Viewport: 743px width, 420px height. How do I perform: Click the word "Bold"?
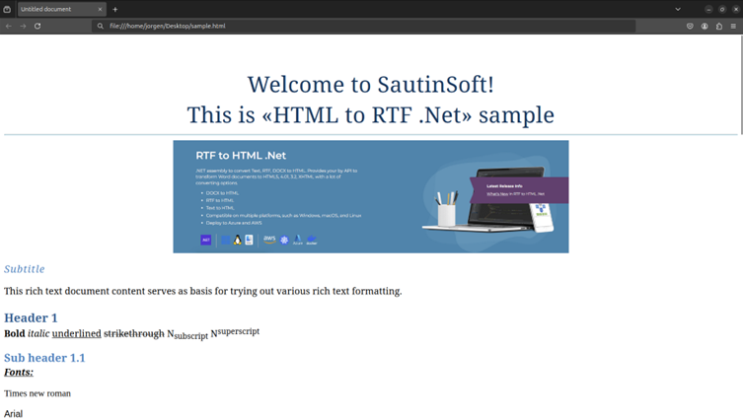click(14, 333)
